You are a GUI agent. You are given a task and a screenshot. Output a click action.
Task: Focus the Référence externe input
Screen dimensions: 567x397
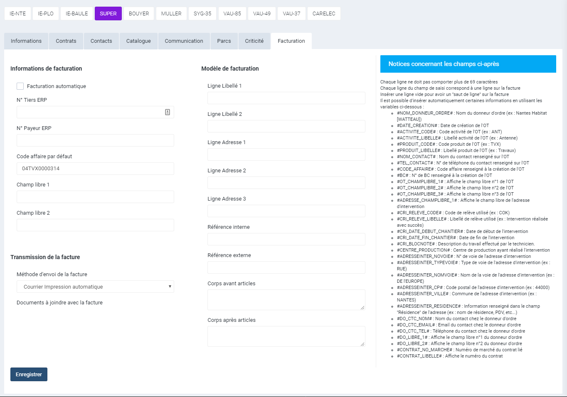(x=286, y=267)
